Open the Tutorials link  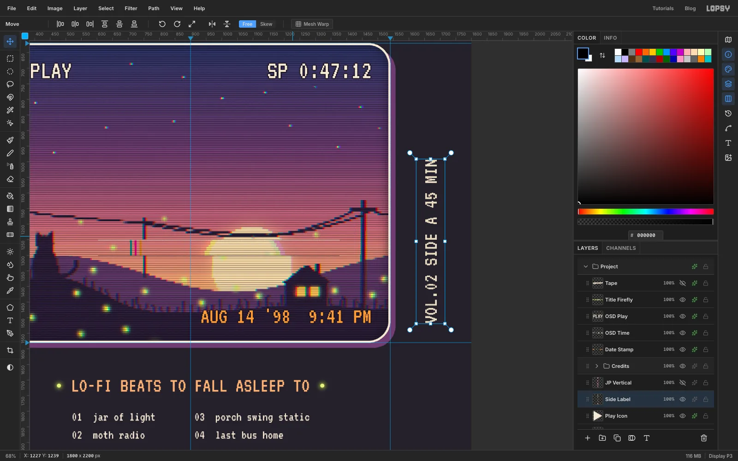tap(663, 8)
